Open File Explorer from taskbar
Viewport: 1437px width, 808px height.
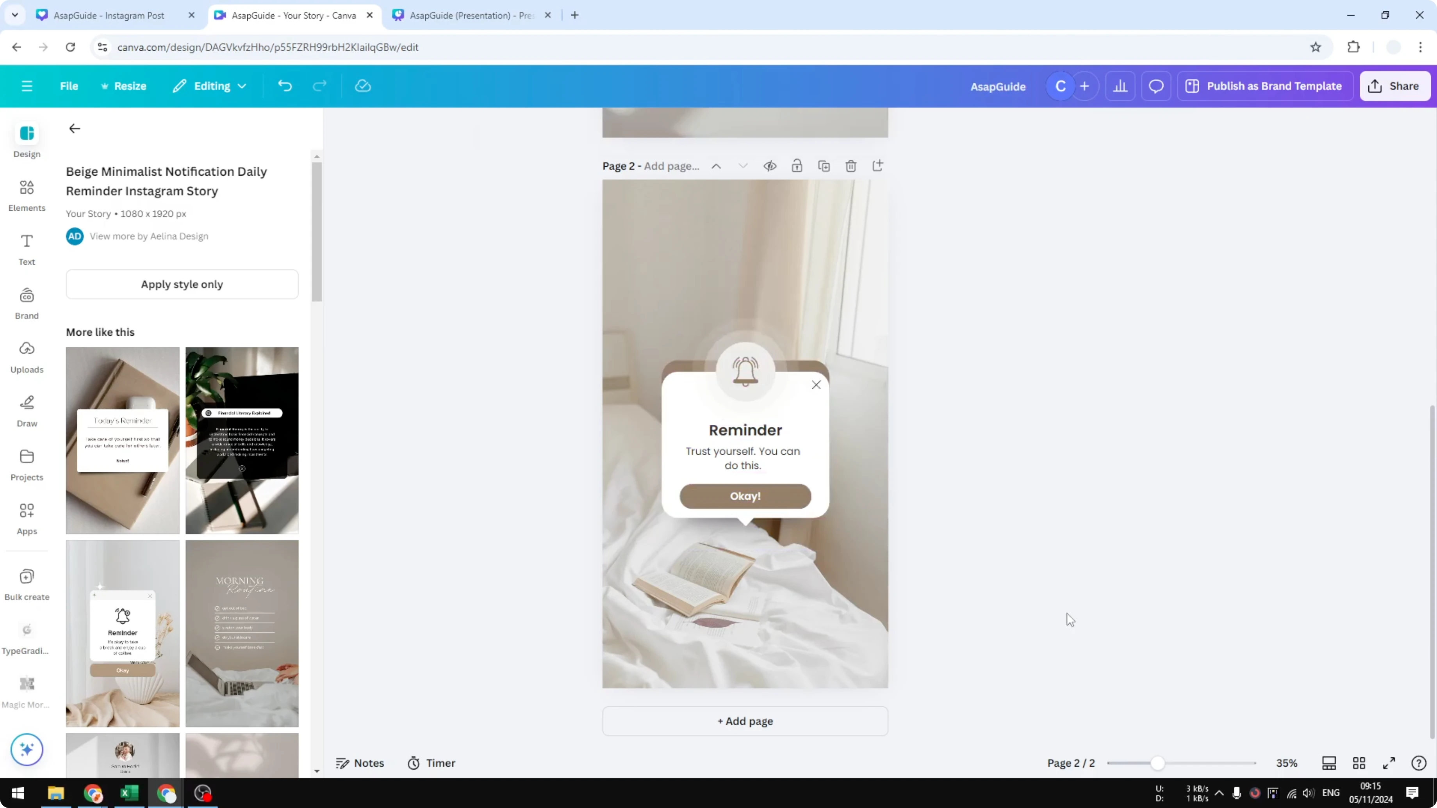pos(56,793)
